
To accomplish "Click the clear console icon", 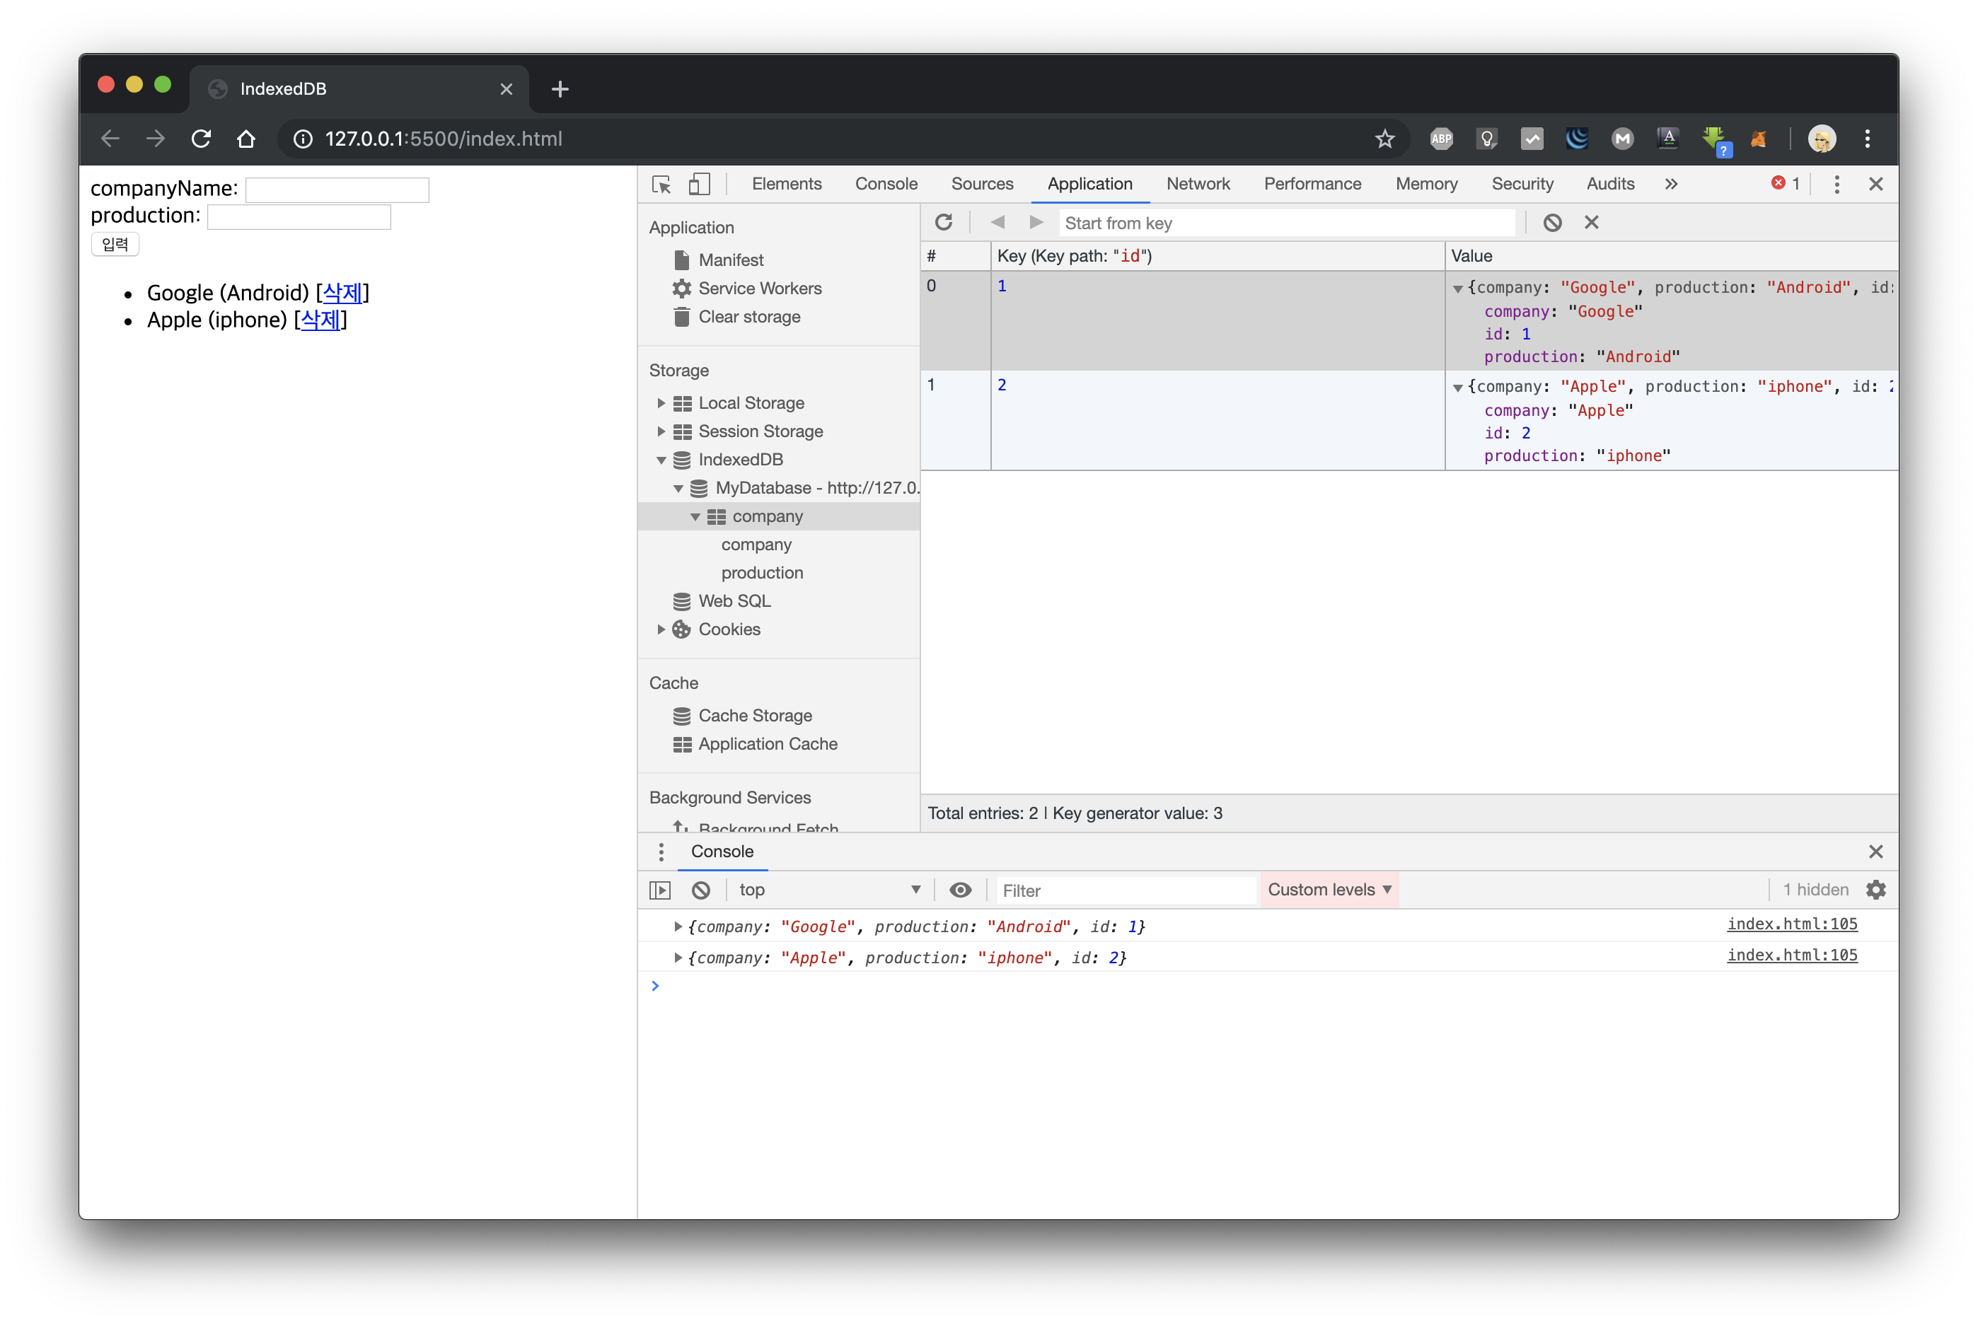I will 701,890.
